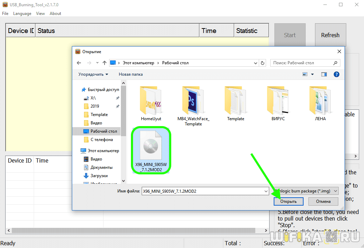Open the dialog help question mark

click(336, 74)
